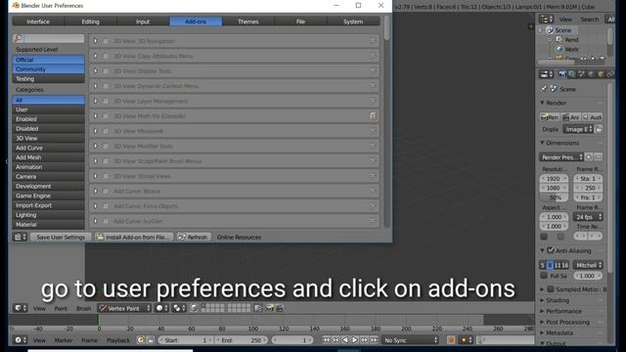
Task: Toggle the Full Sample checkbox
Action: click(x=544, y=276)
